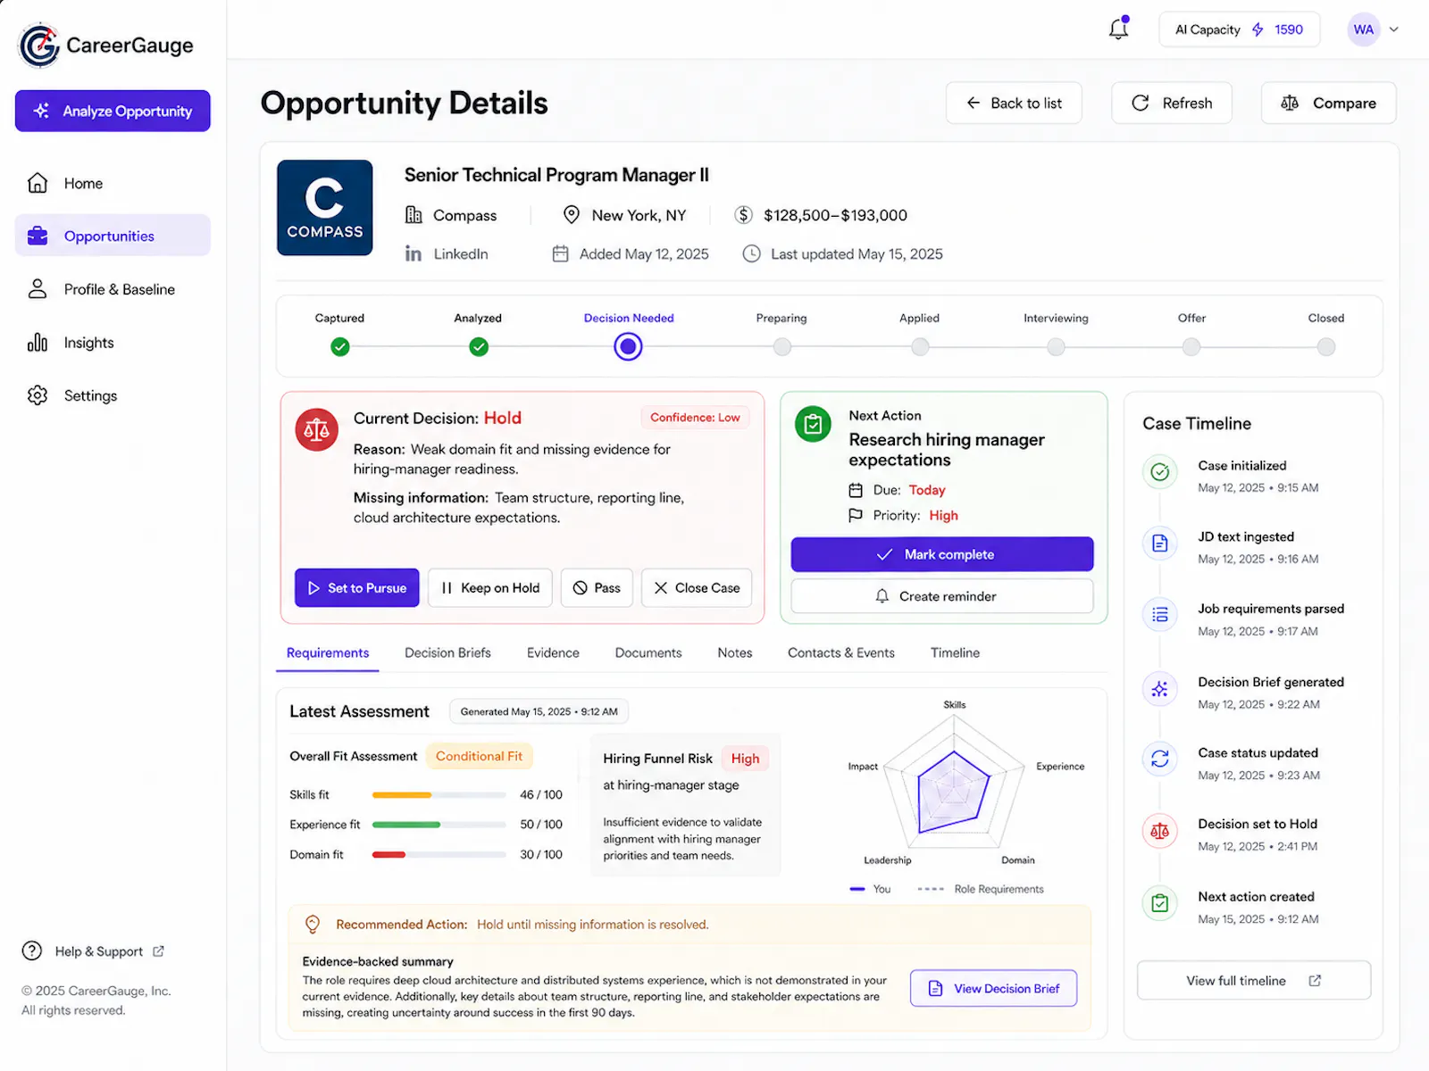Mark the next action complete

942,554
